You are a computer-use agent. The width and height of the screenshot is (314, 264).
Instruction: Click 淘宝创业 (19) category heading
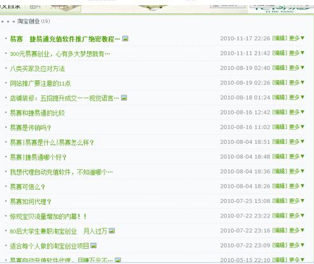(34, 21)
